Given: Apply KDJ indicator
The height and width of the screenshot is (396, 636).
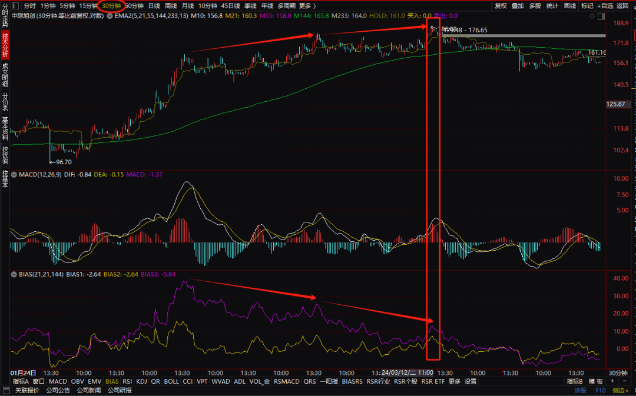Looking at the screenshot, I should coord(141,381).
